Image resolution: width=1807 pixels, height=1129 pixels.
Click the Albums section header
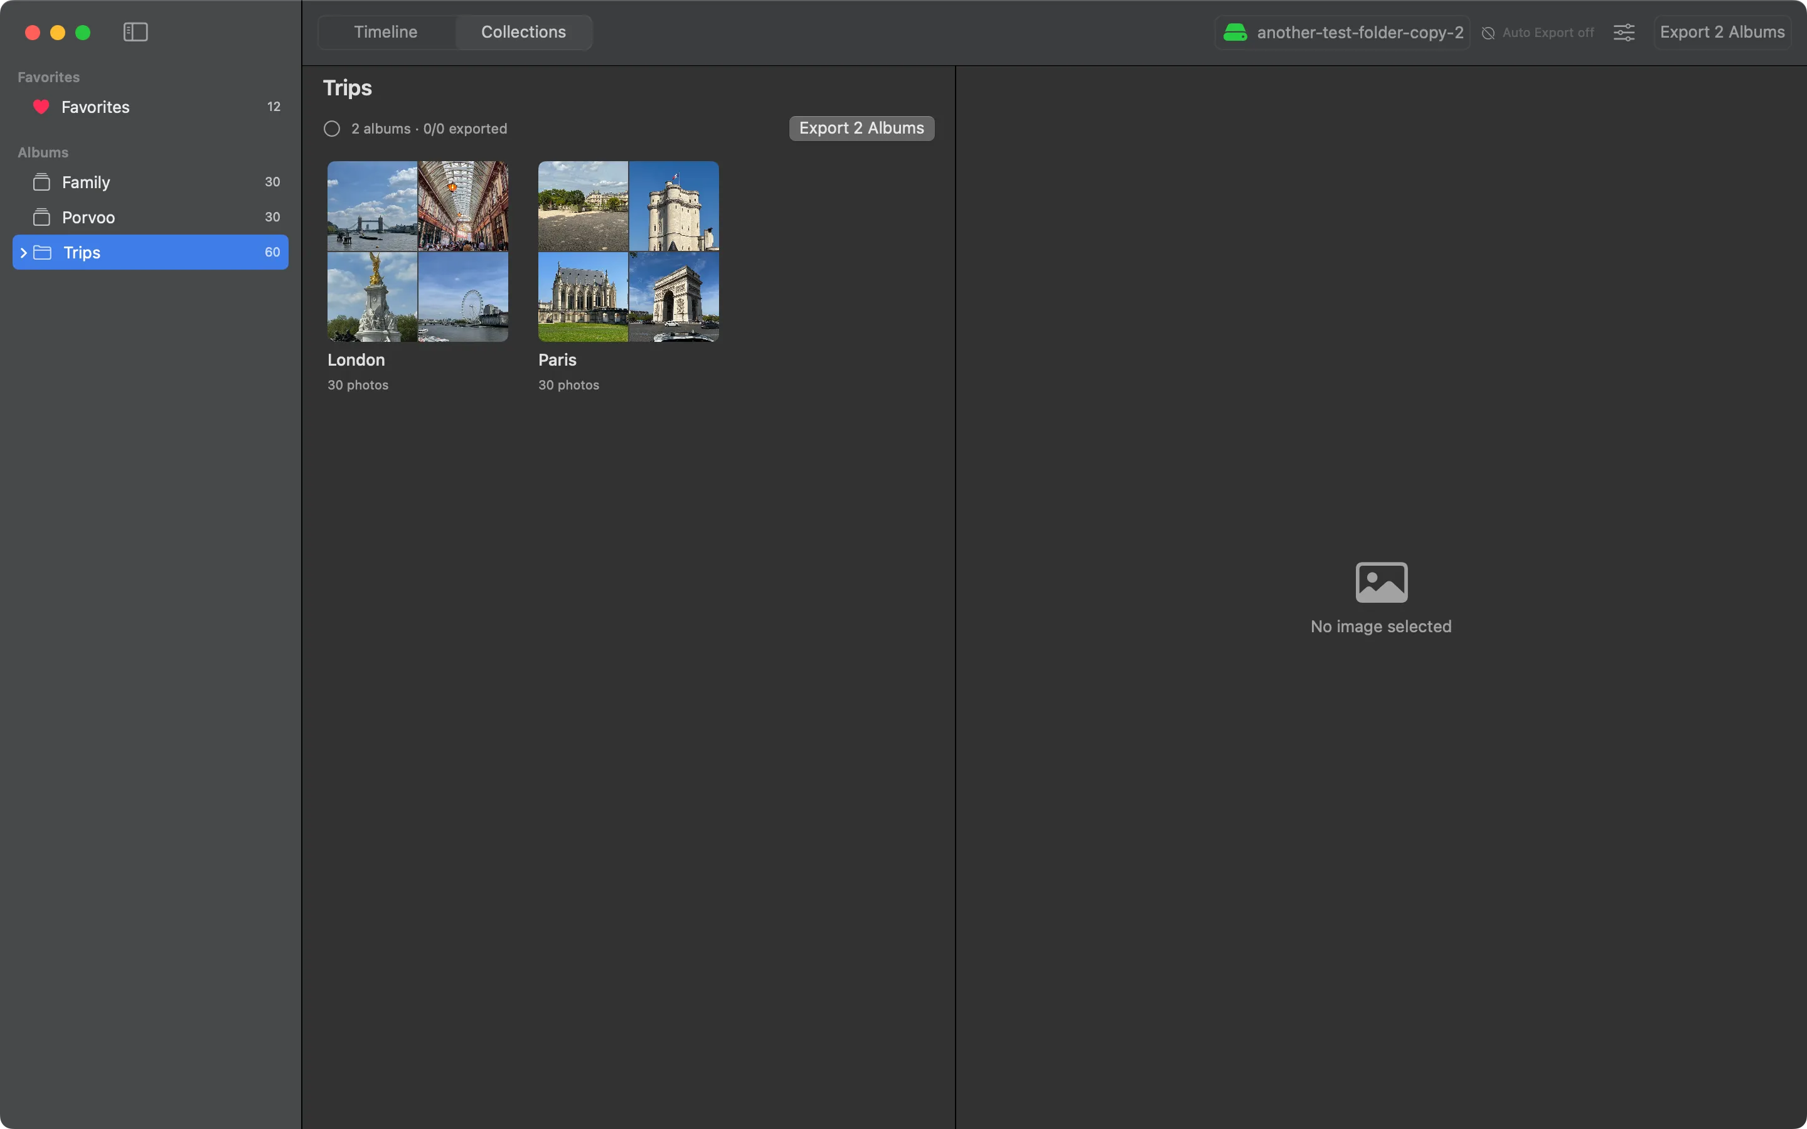(x=43, y=152)
